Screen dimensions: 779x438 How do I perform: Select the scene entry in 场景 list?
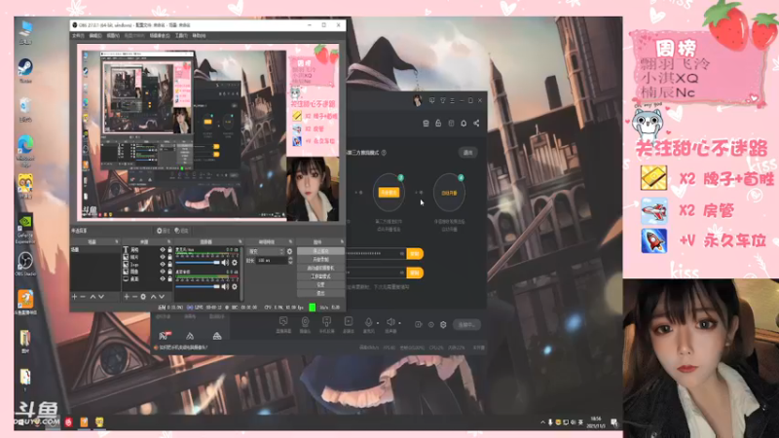tap(95, 250)
